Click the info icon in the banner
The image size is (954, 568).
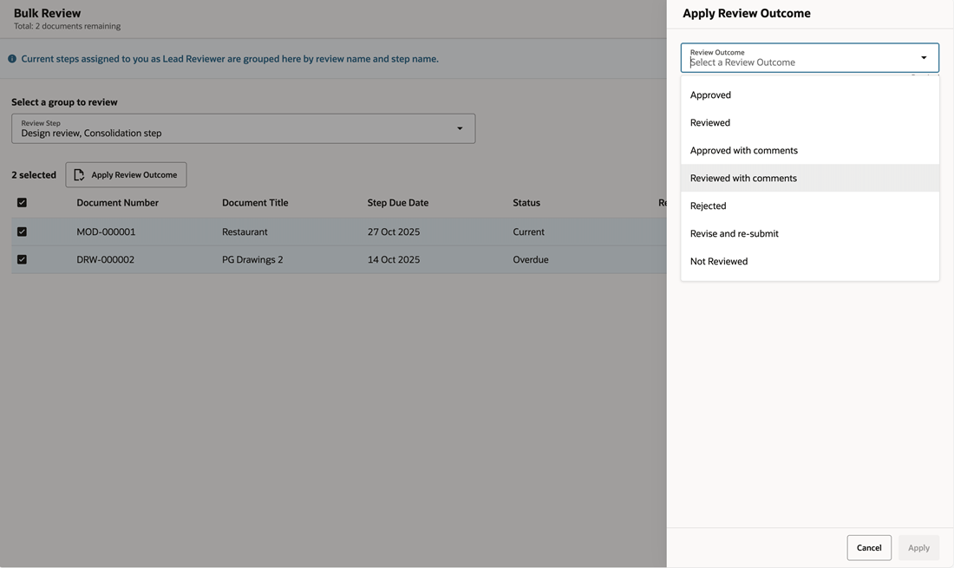[12, 59]
